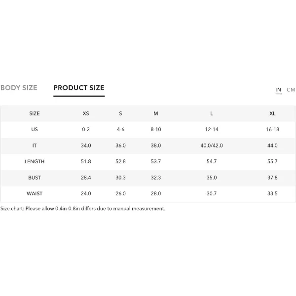The image size is (296, 296).
Task: Click the size chart measurement note text
Action: click(83, 209)
